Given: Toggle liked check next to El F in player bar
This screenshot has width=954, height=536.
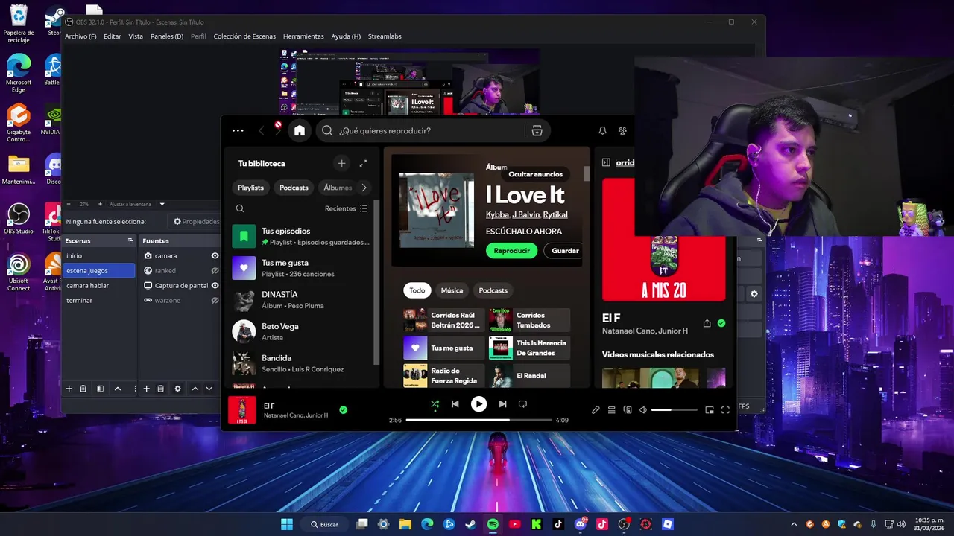Looking at the screenshot, I should 343,409.
